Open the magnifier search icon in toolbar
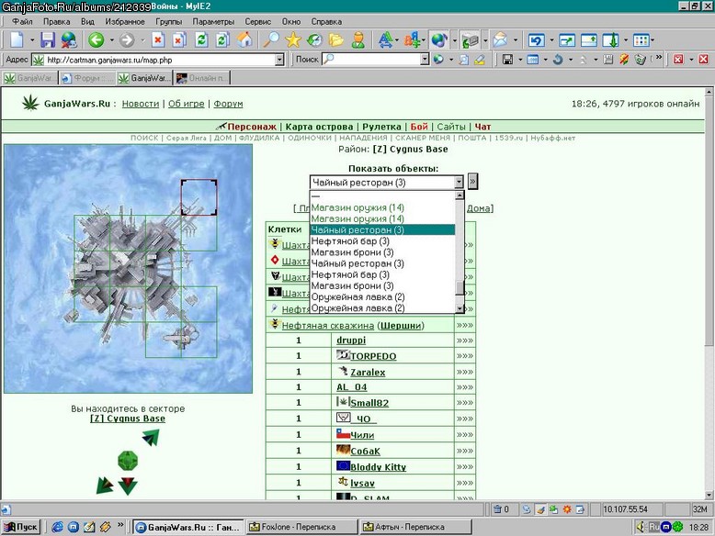The height and width of the screenshot is (536, 715). click(x=271, y=40)
